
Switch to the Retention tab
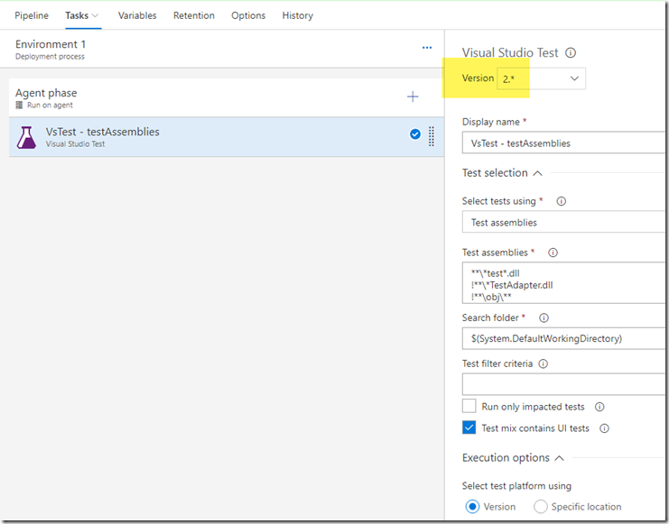pyautogui.click(x=194, y=15)
